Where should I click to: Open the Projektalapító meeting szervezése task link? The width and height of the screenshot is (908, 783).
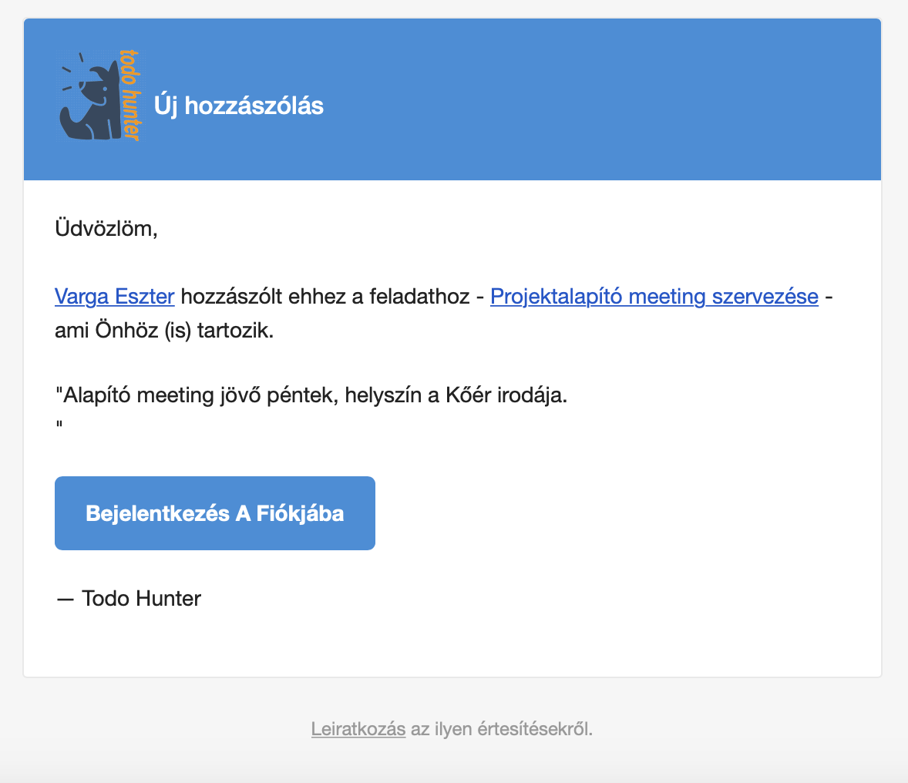tap(654, 296)
